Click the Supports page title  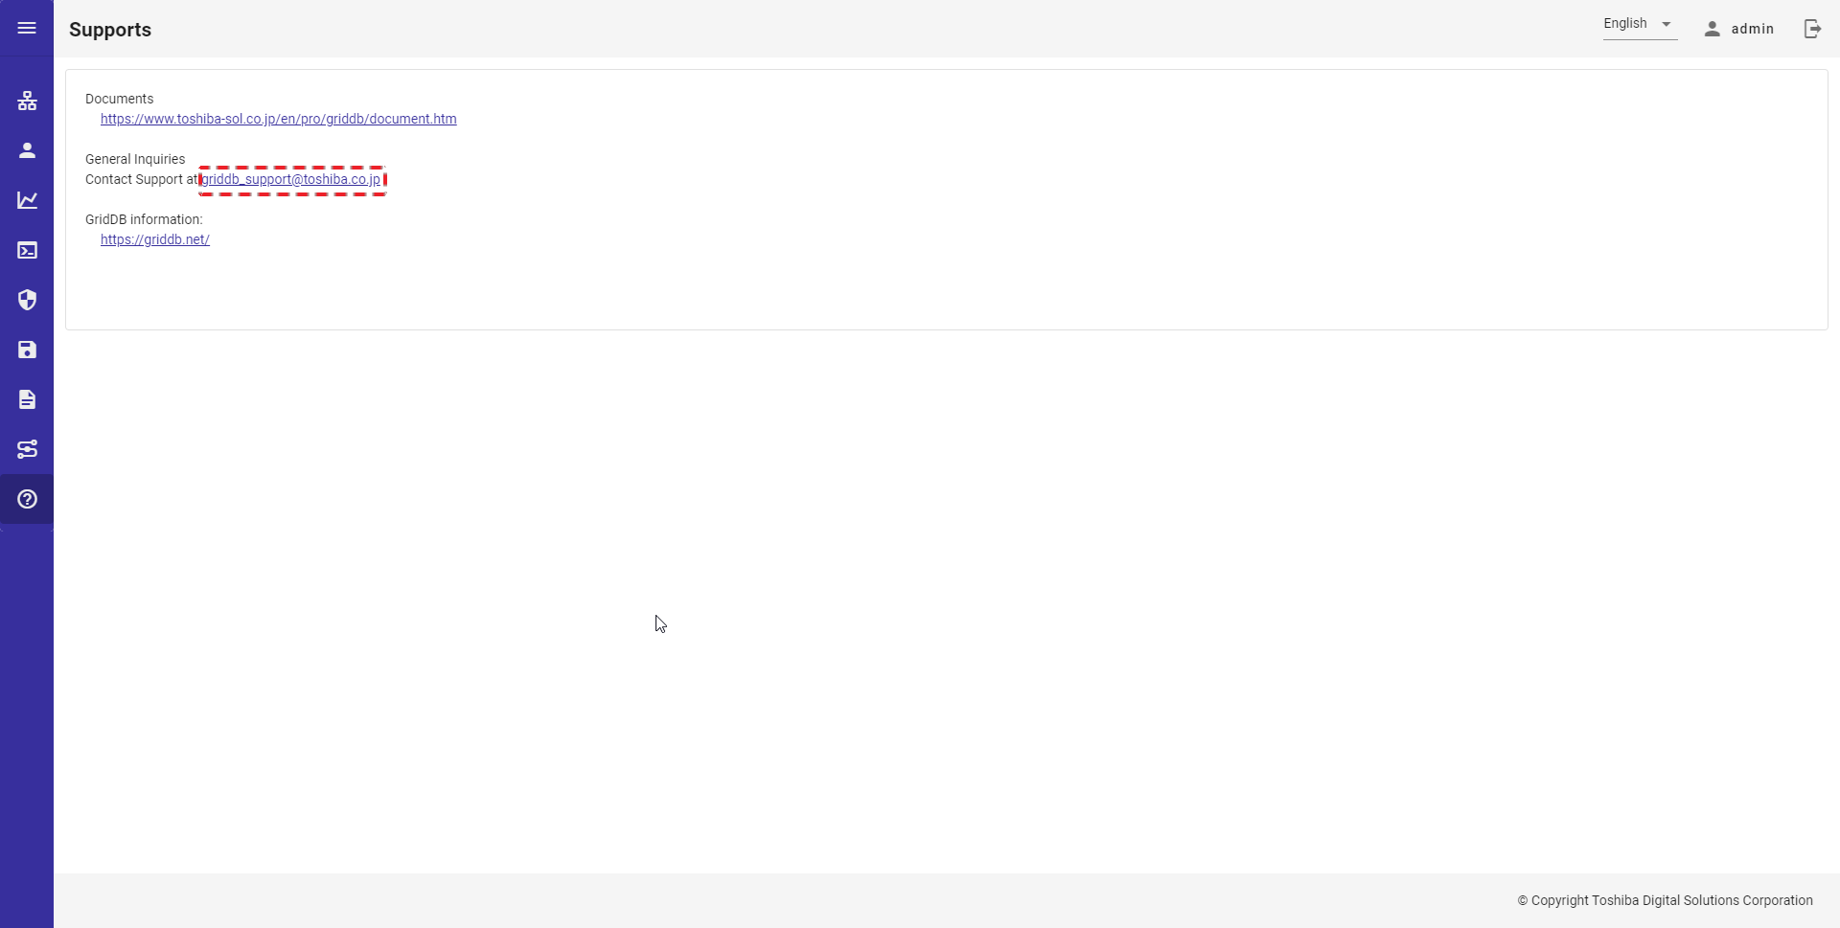[x=110, y=30]
